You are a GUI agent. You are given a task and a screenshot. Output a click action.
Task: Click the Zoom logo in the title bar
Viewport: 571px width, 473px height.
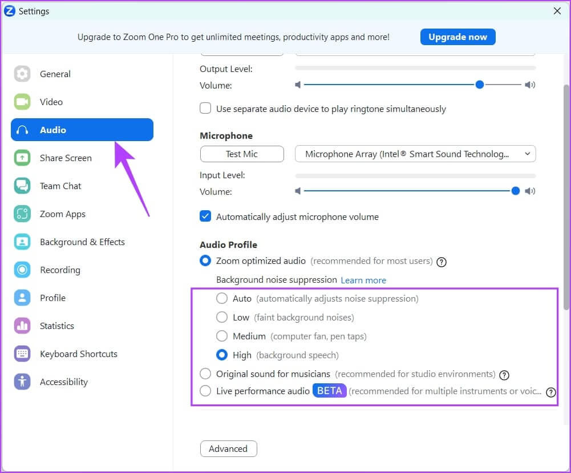point(10,11)
